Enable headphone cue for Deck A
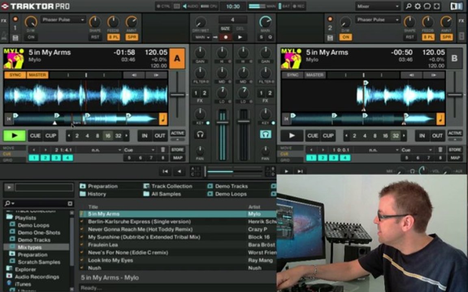 point(200,135)
